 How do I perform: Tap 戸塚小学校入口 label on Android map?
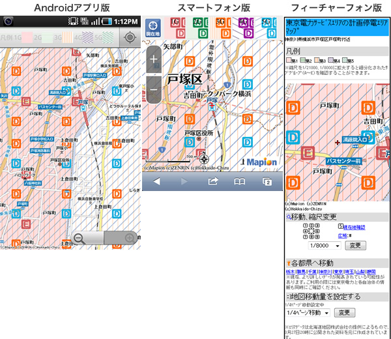pos(42,139)
